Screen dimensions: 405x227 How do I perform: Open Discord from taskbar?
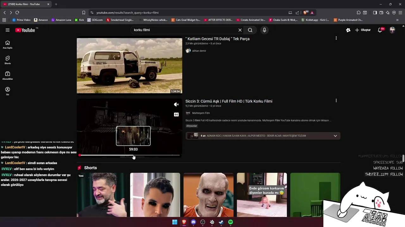pos(193,222)
